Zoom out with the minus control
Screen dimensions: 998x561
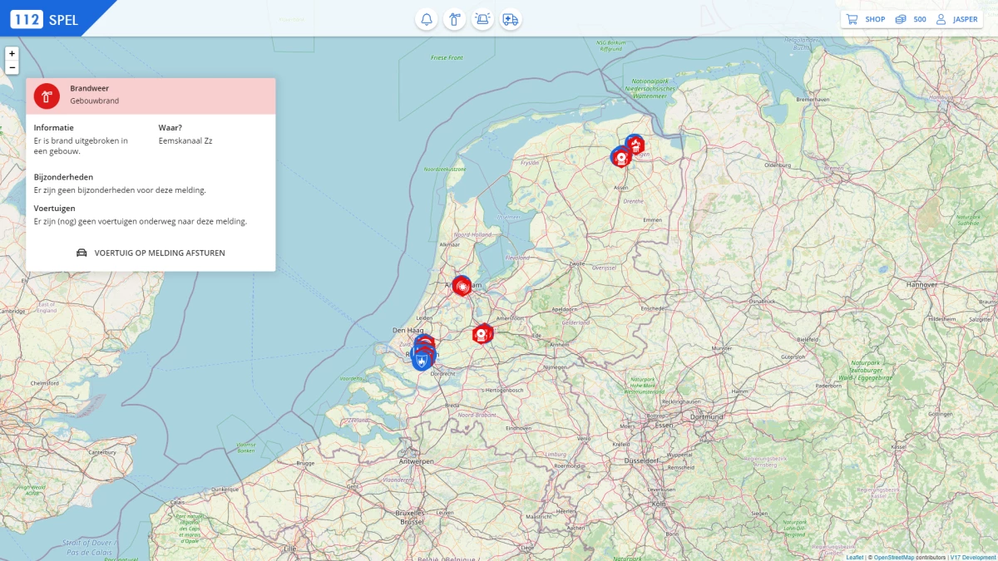[11, 66]
